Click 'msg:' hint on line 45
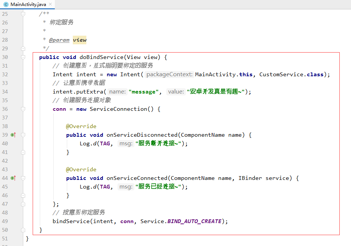This screenshot has width=351, height=246. click(x=126, y=187)
